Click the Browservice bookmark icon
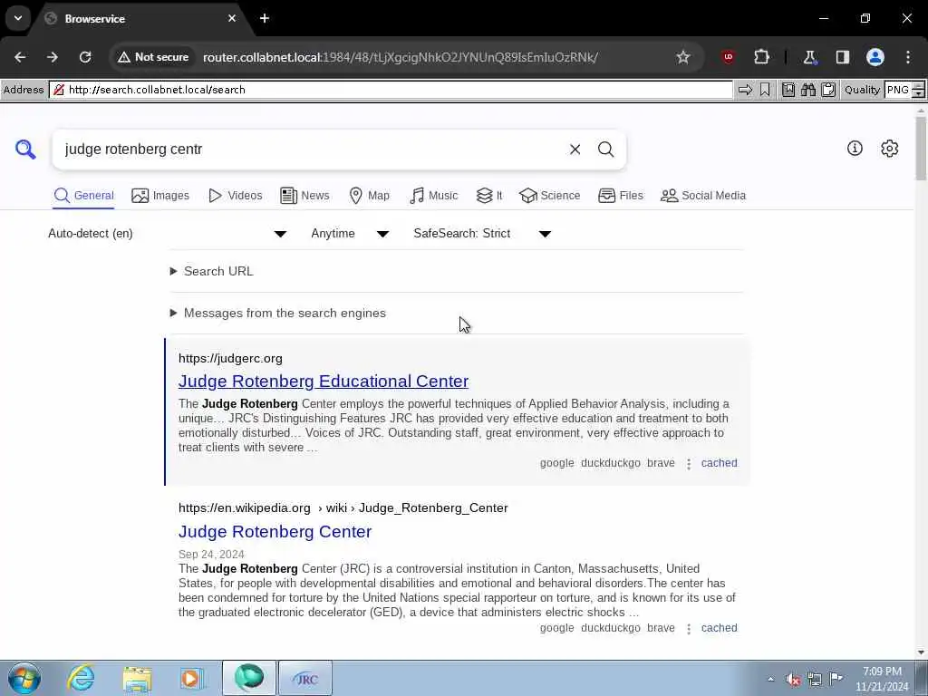 click(765, 90)
